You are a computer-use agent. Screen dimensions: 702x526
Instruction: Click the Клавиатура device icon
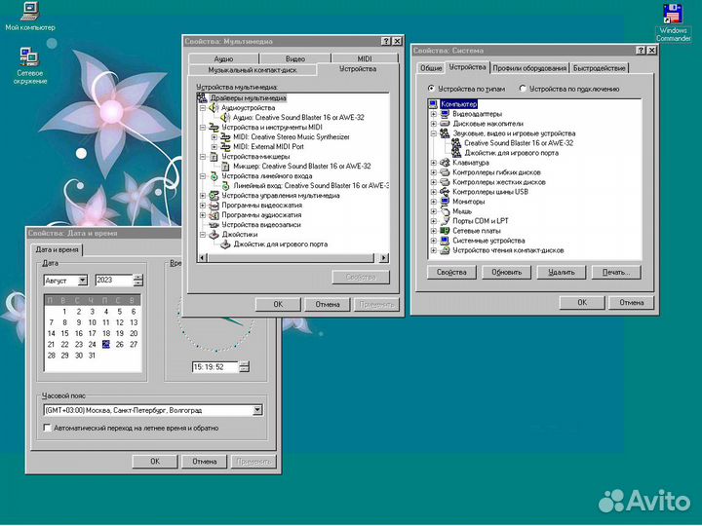click(x=445, y=163)
